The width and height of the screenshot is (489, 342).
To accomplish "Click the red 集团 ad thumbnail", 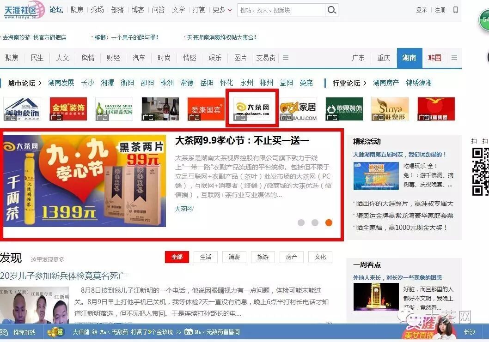I will [436, 109].
